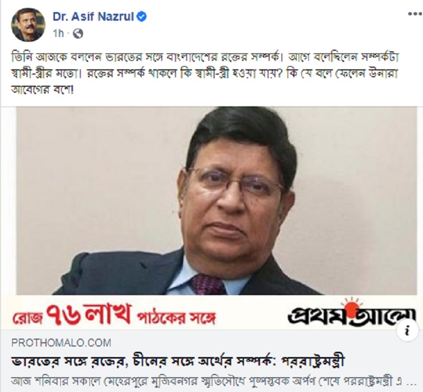423x392 pixels.
Task: Click 'পাঠকের সঙ্গে' text on banner
Action: pyautogui.click(x=176, y=318)
